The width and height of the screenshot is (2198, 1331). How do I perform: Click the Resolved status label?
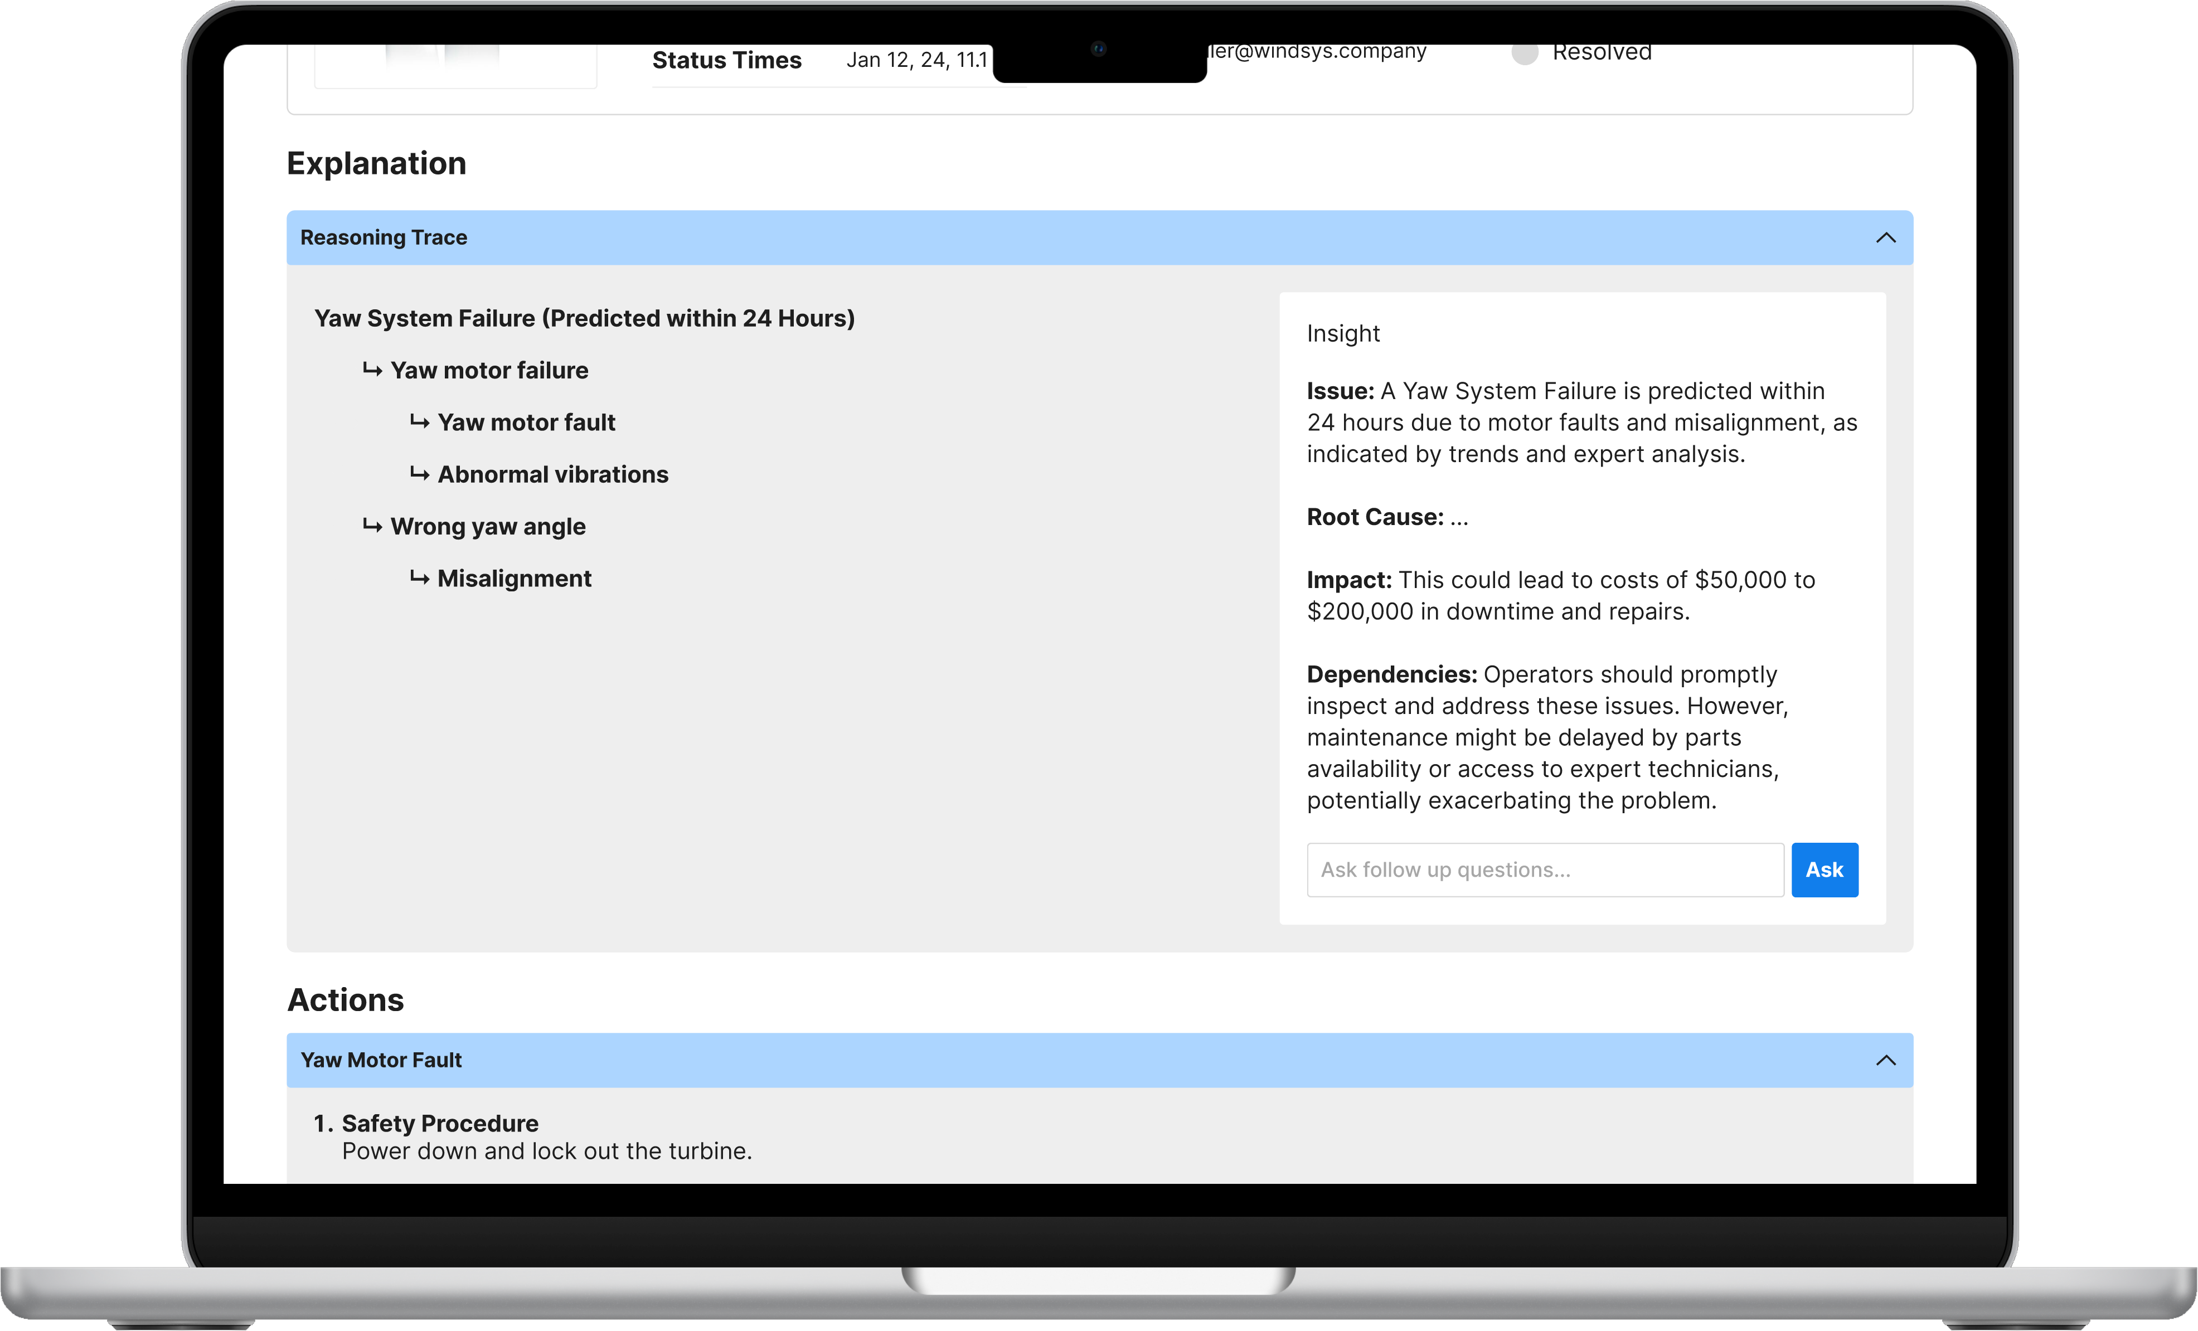coord(1601,52)
